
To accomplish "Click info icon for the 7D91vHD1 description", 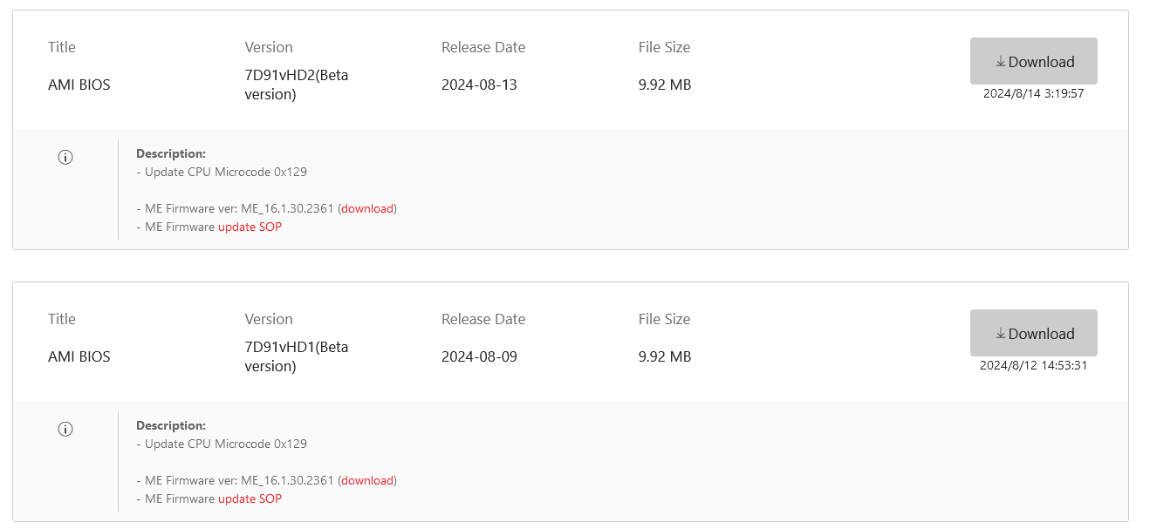I will tap(65, 430).
